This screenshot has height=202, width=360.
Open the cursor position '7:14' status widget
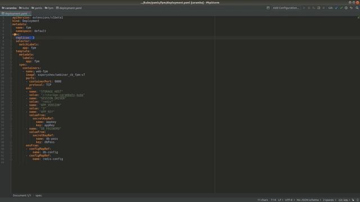click(x=273, y=200)
